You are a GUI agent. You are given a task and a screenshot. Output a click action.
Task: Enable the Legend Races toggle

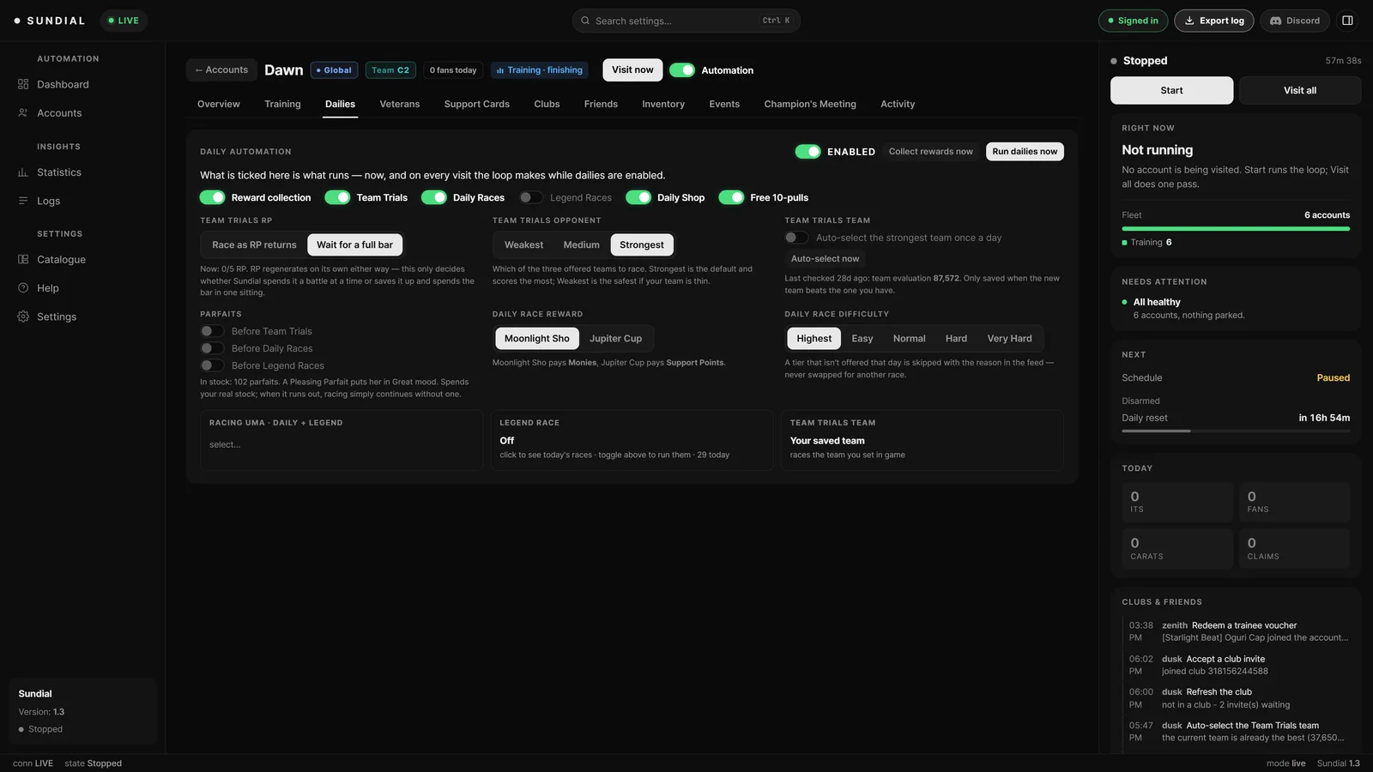point(531,197)
